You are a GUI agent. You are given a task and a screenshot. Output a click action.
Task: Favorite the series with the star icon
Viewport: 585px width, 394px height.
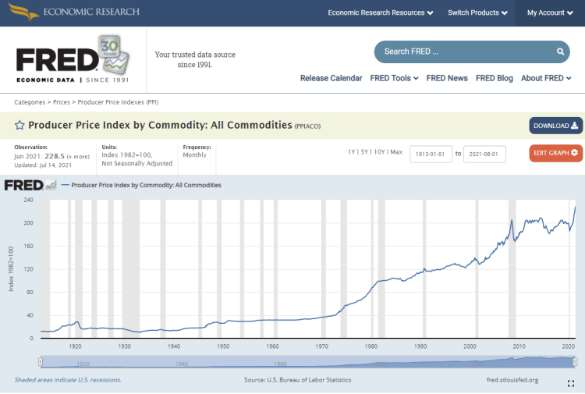coord(19,125)
